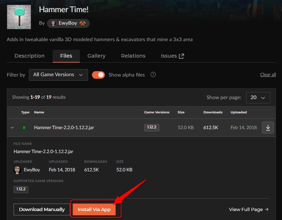The width and height of the screenshot is (282, 220).
Task: Click the Game Versions column header
Action: coord(157,112)
